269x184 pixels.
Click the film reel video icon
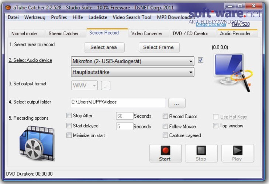point(37,143)
